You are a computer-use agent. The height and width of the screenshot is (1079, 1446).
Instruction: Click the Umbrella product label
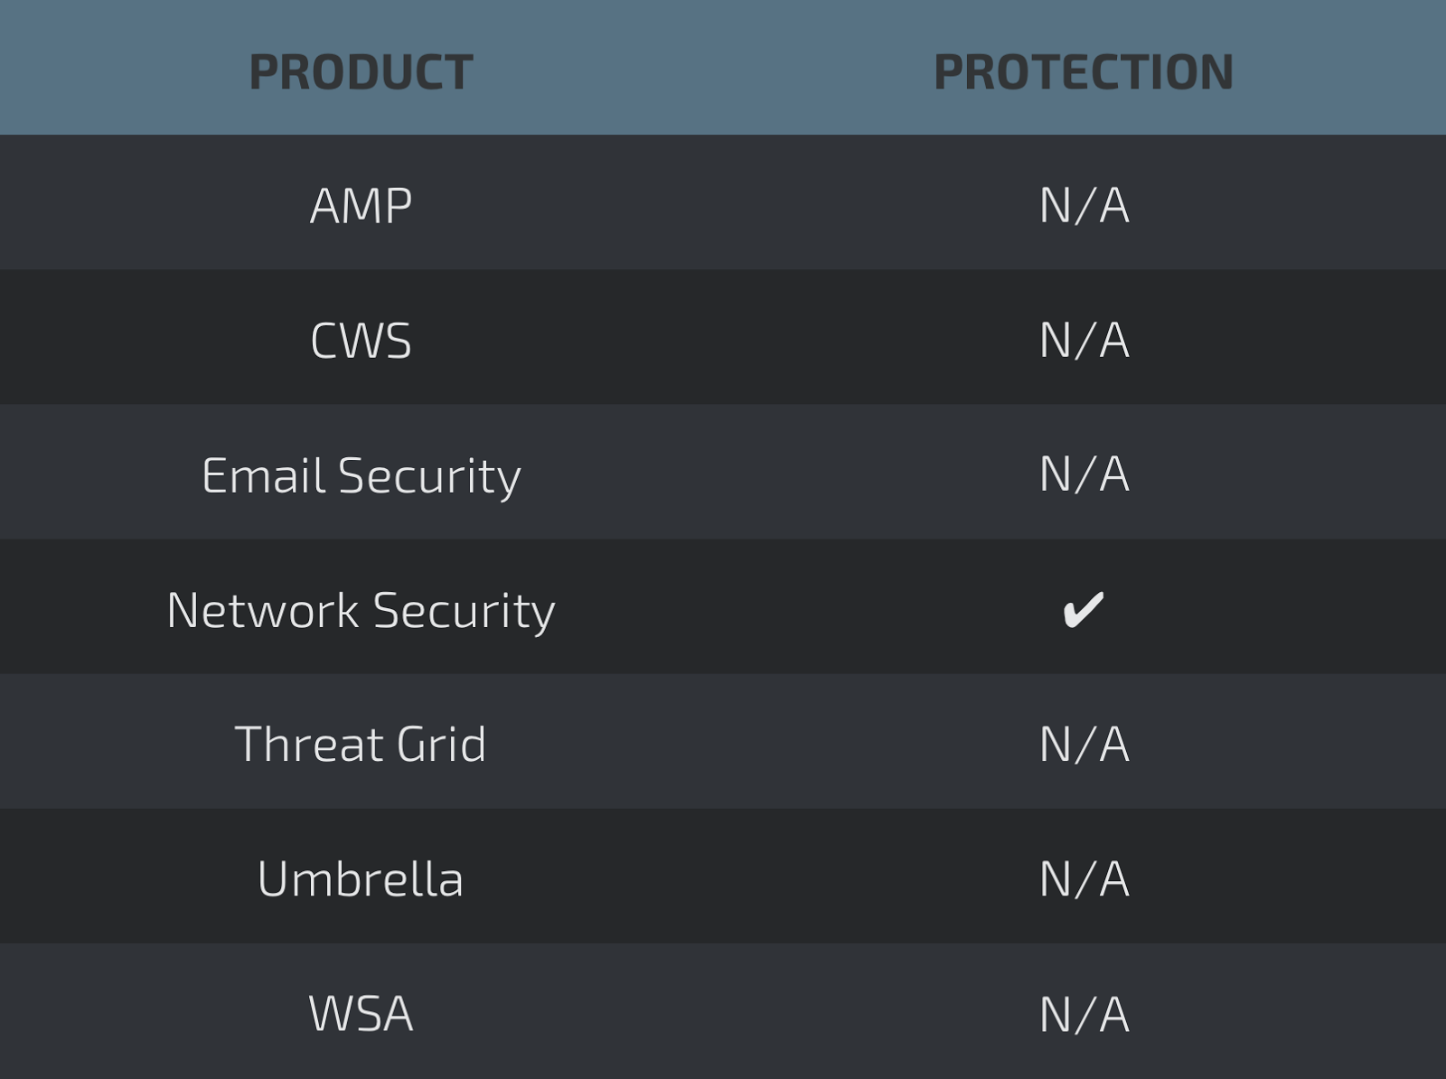pyautogui.click(x=361, y=878)
